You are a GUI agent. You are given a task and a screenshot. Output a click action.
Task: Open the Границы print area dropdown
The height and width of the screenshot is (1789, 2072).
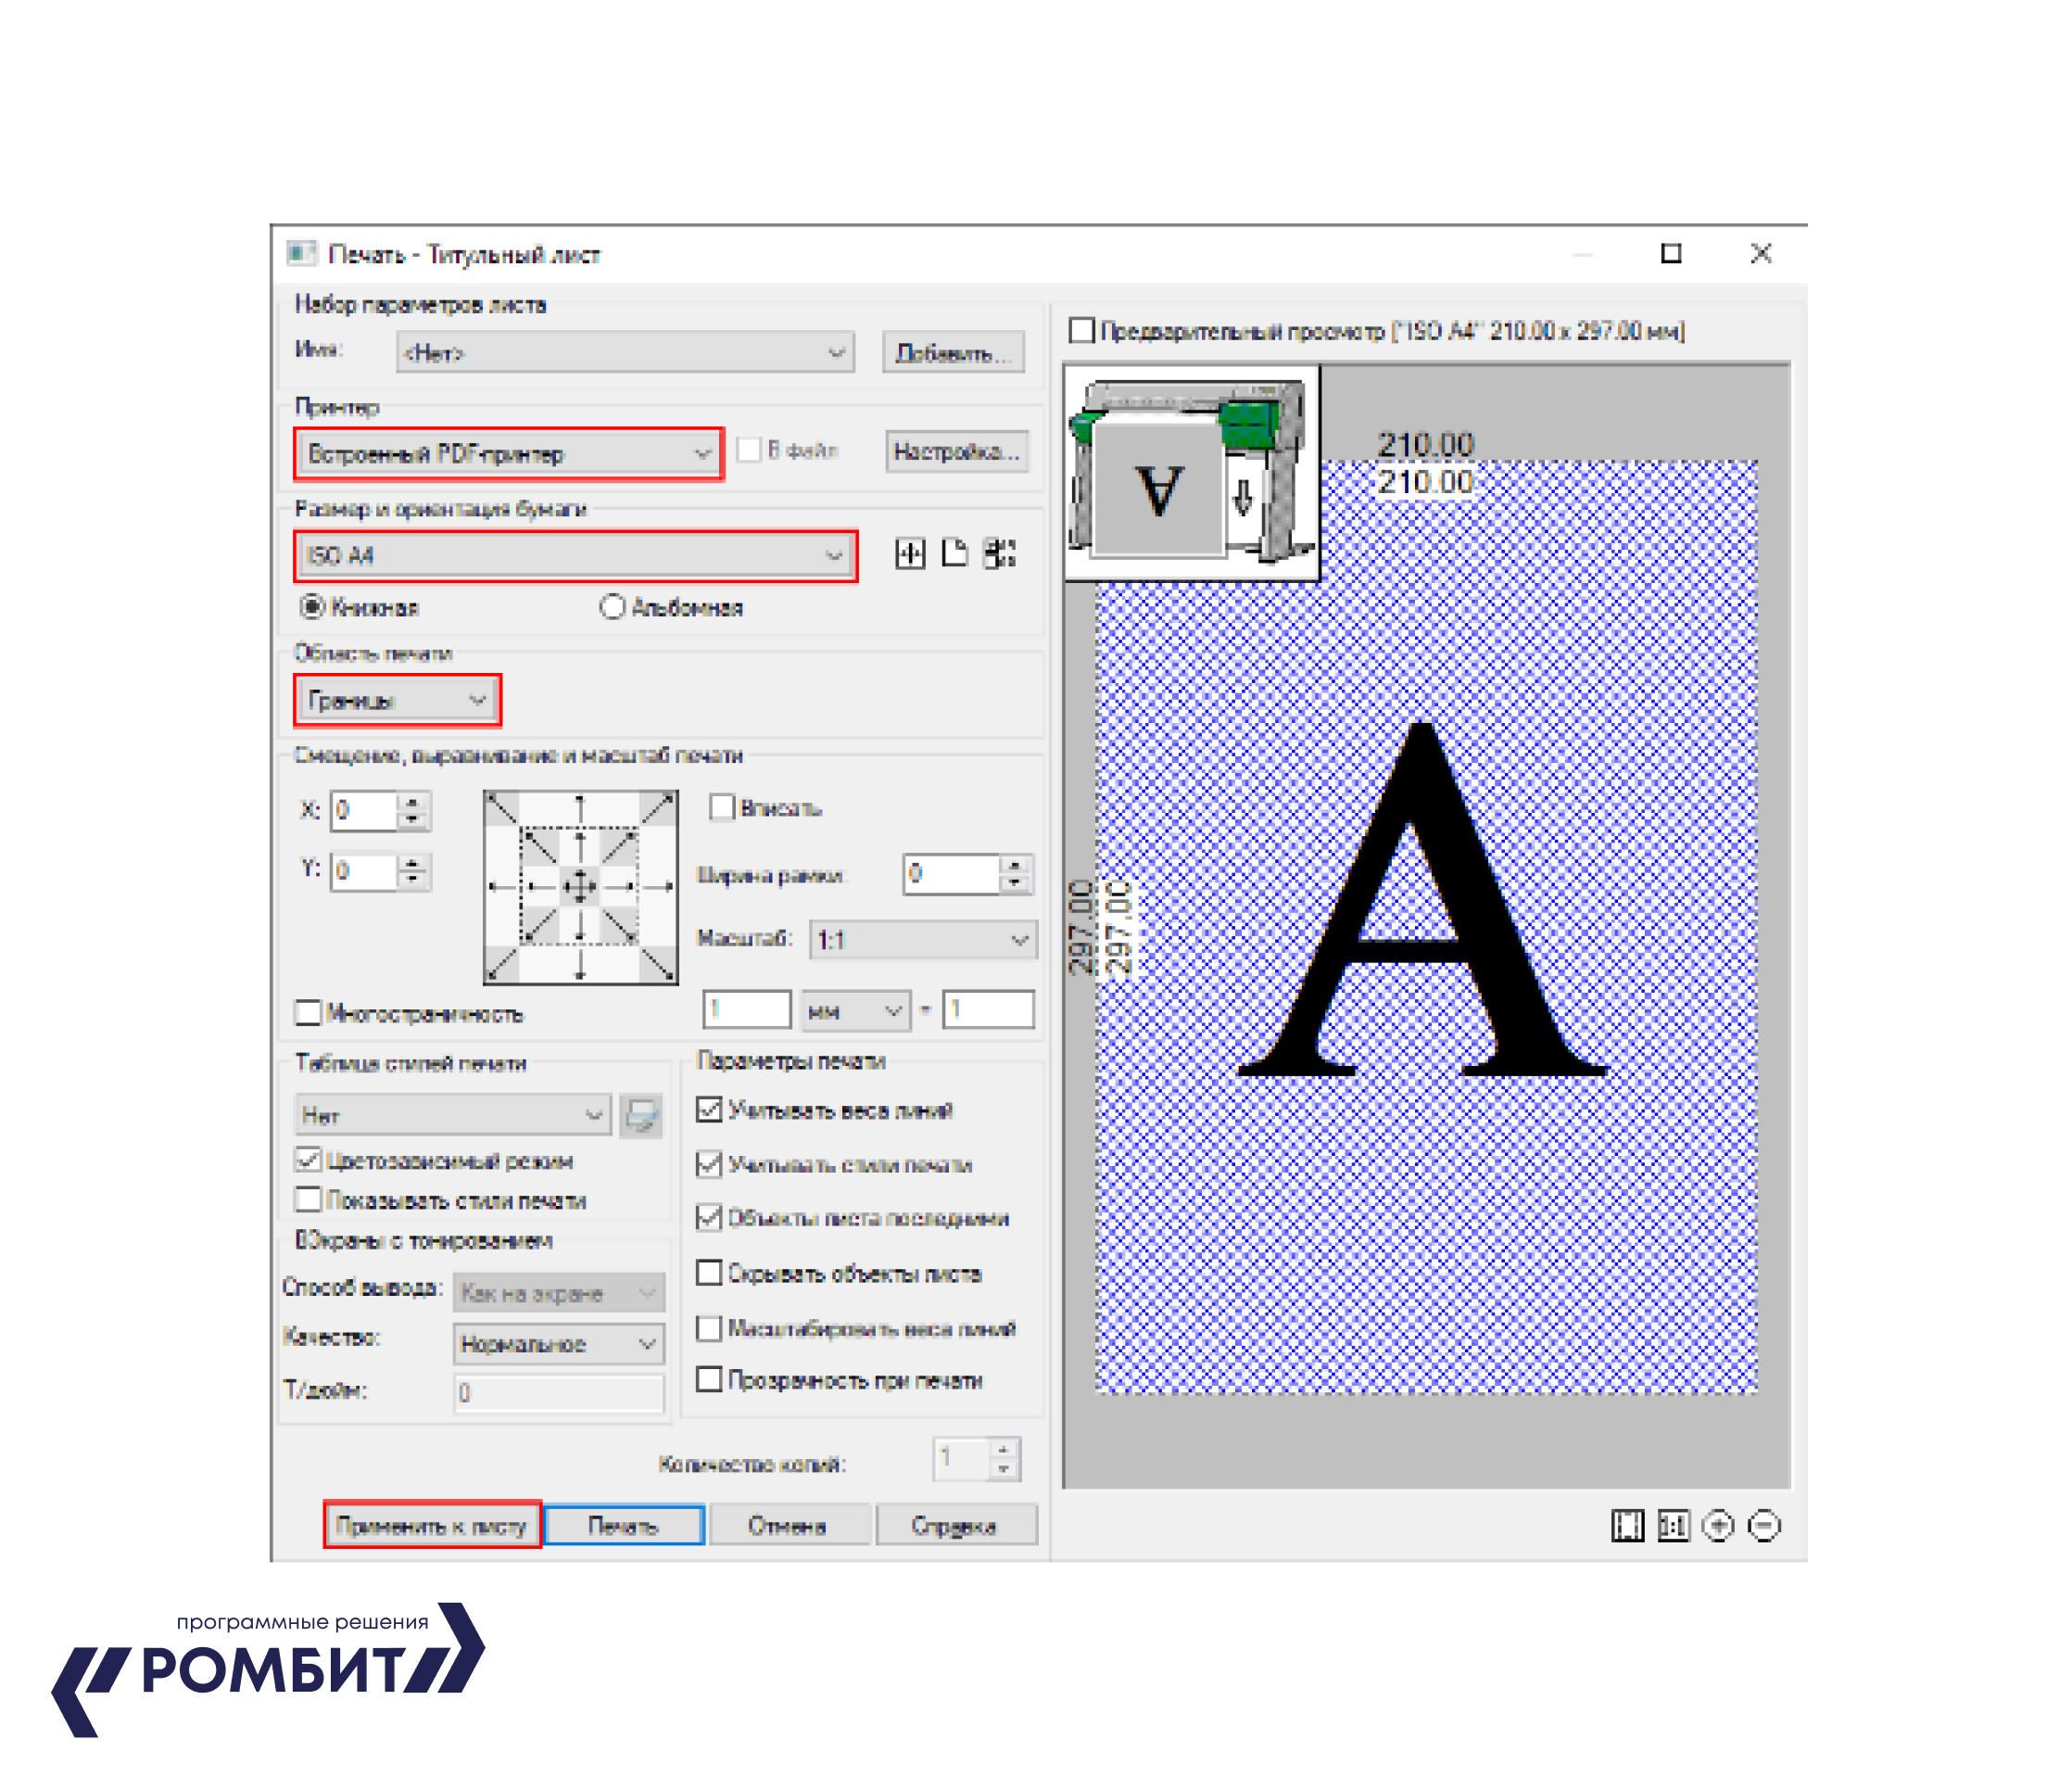coord(397,701)
